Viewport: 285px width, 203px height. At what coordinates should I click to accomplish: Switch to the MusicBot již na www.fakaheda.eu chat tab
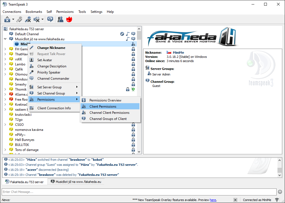coord(76,182)
